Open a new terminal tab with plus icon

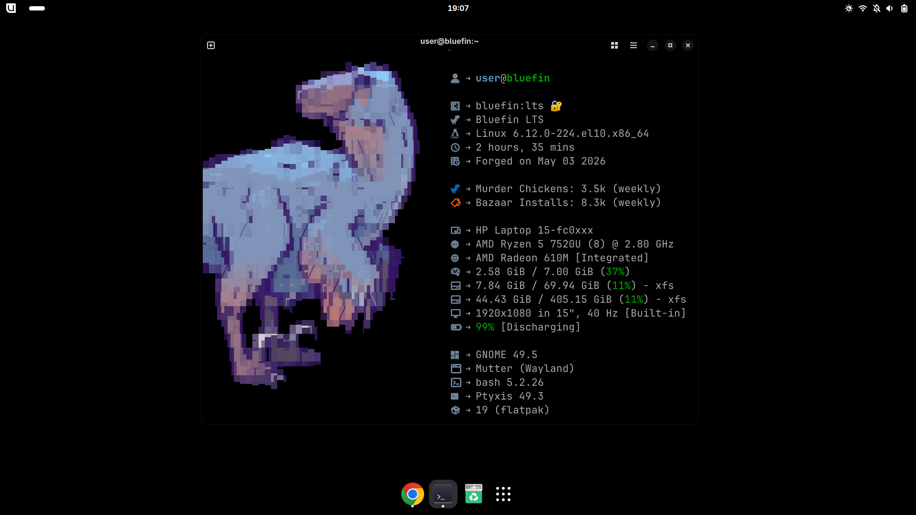tap(211, 45)
